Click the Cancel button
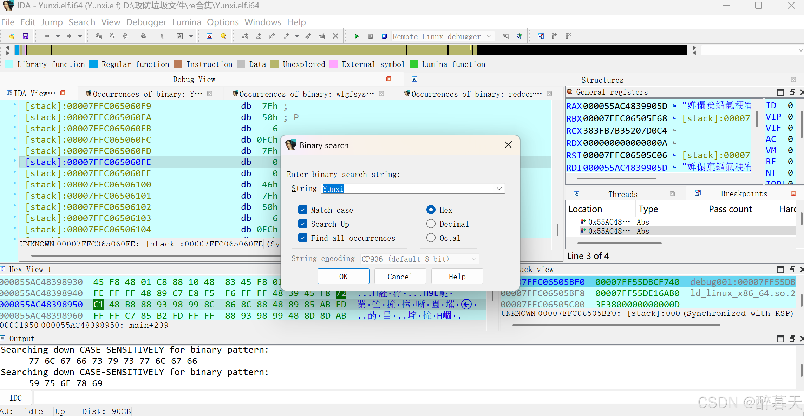The image size is (804, 416). click(400, 277)
